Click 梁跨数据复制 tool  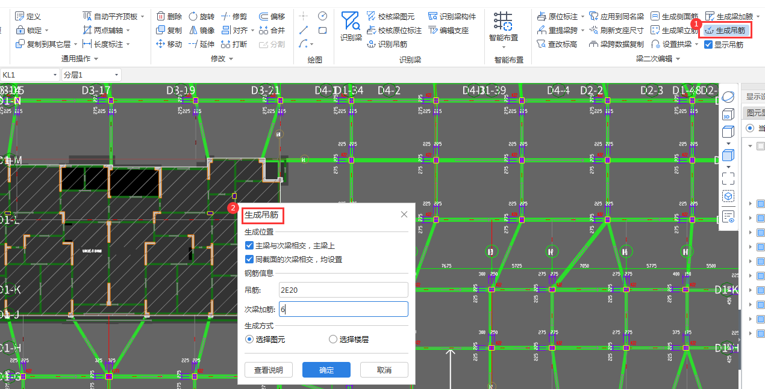coord(616,44)
